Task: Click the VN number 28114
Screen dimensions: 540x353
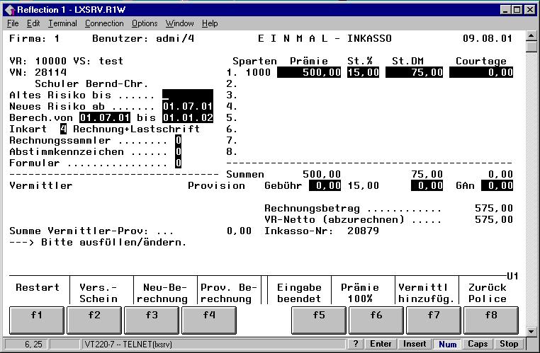Action: coord(50,72)
